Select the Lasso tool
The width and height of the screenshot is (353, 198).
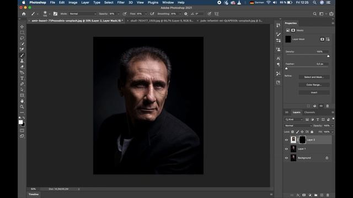[22, 38]
